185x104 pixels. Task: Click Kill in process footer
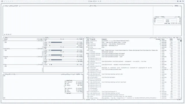(107, 99)
